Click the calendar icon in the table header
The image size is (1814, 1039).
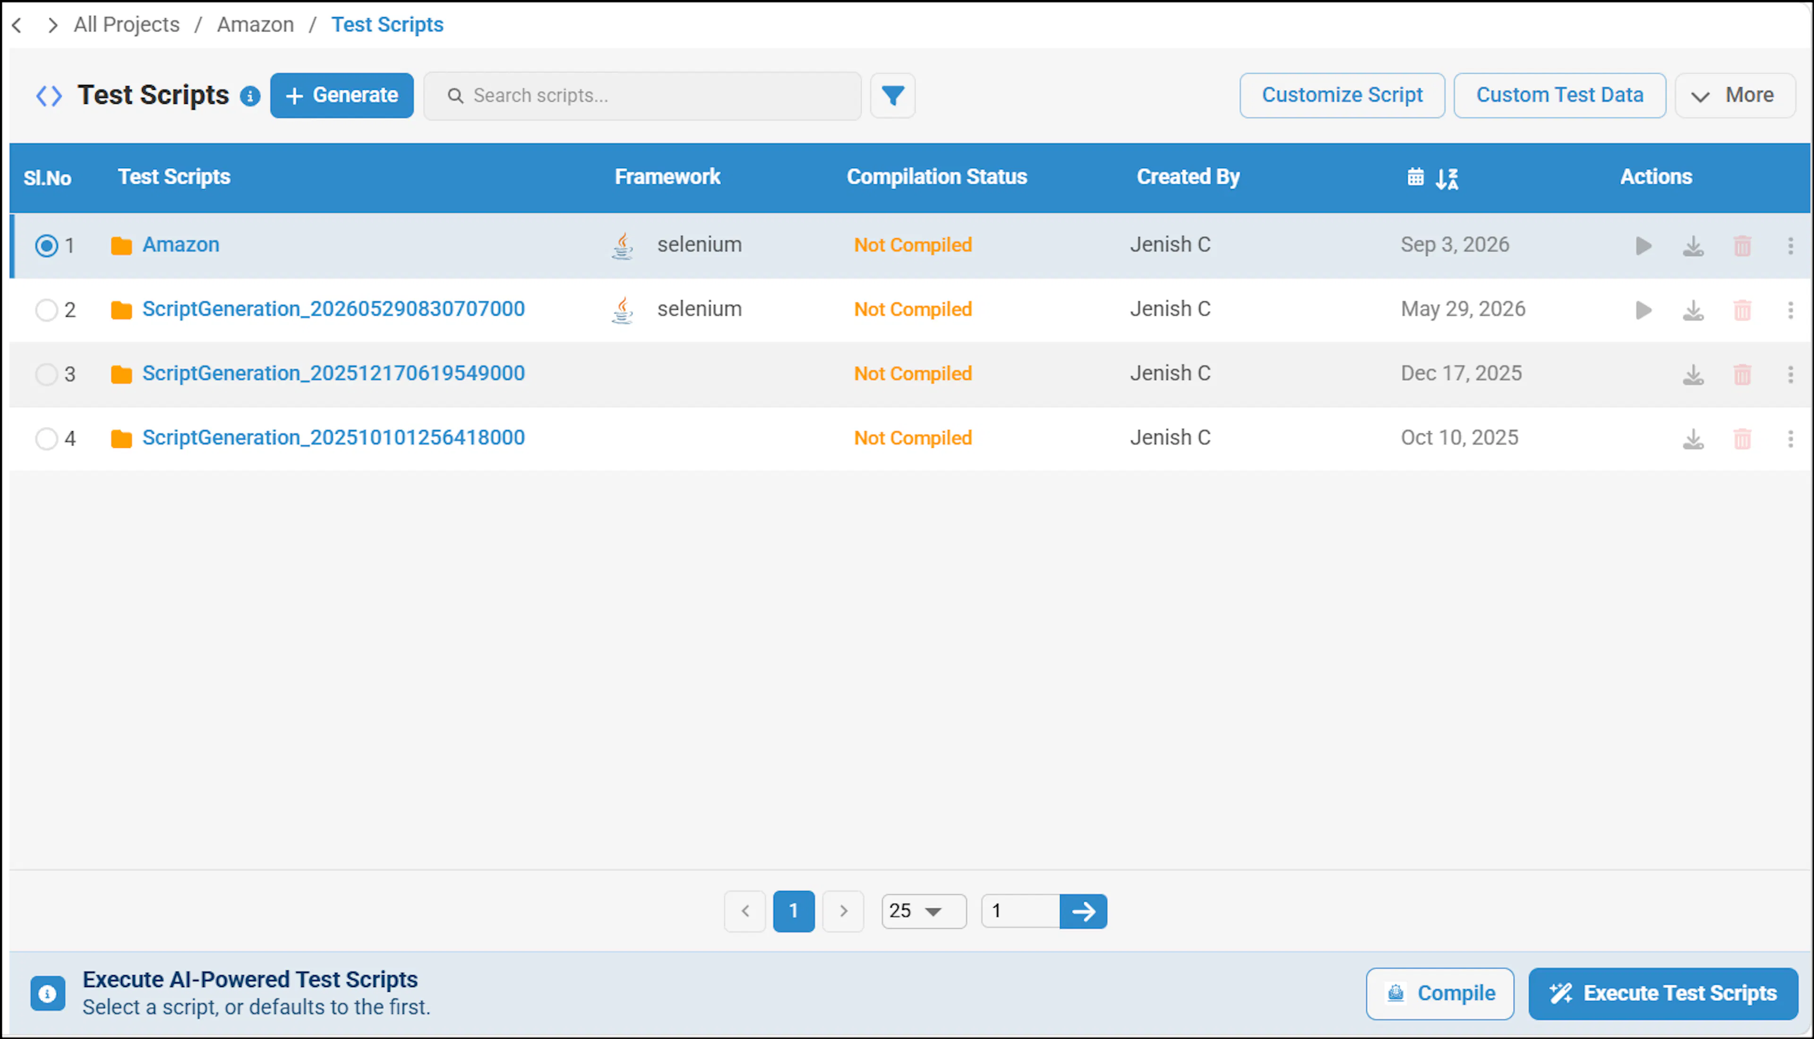coord(1415,177)
